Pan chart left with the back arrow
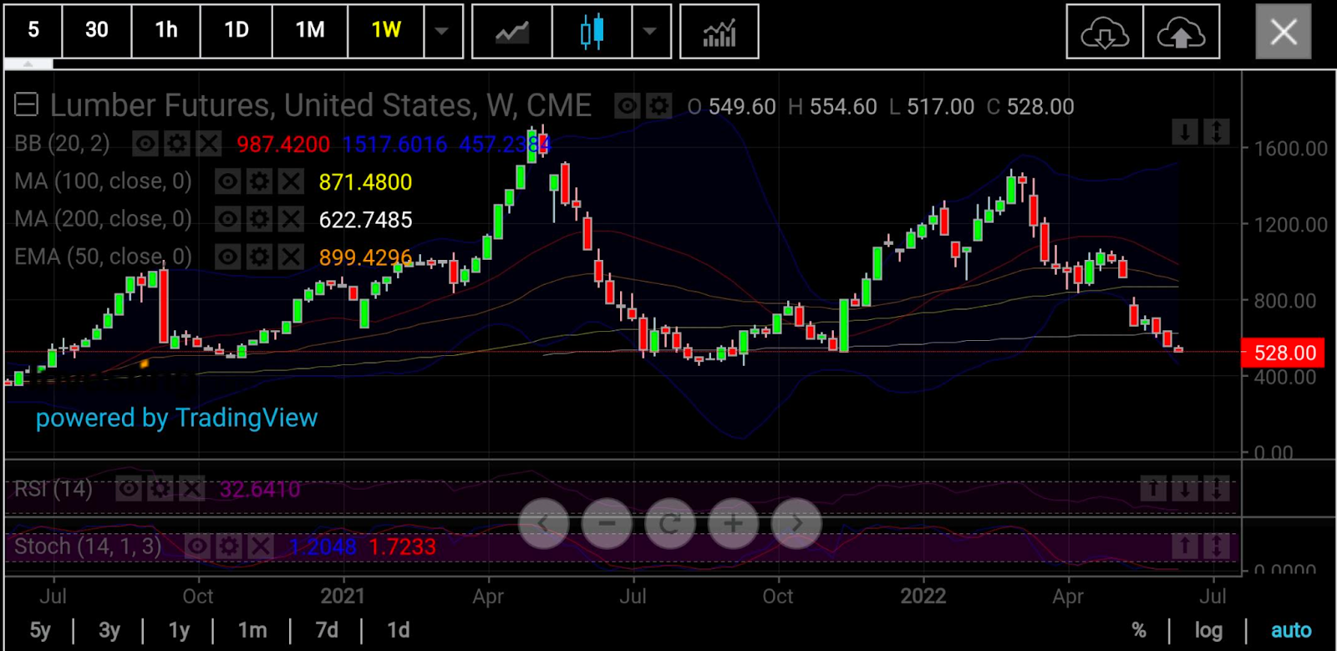This screenshot has height=651, width=1337. [543, 523]
